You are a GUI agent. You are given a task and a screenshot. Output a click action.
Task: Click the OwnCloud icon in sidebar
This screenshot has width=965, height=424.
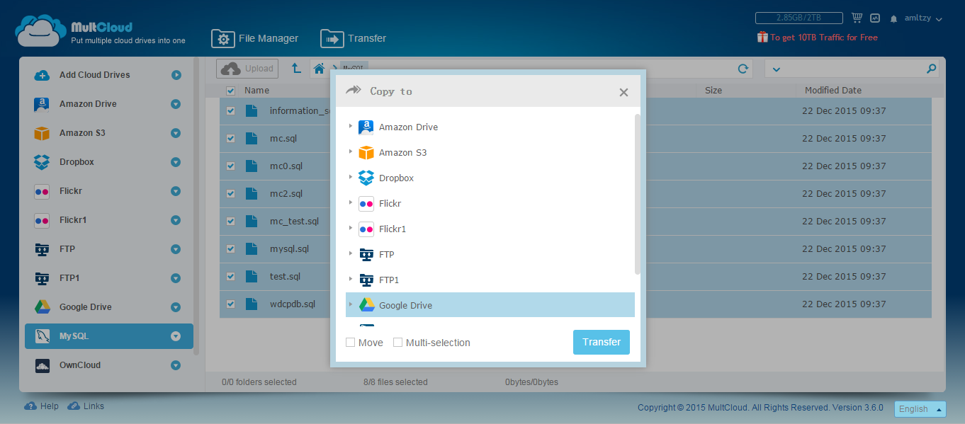click(42, 365)
